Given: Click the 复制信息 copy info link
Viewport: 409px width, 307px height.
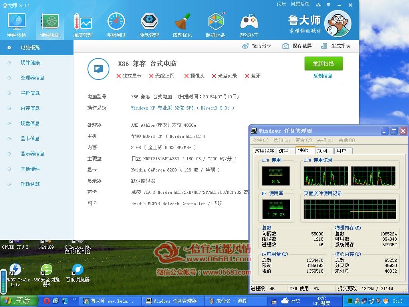Looking at the screenshot, I should pos(323,76).
